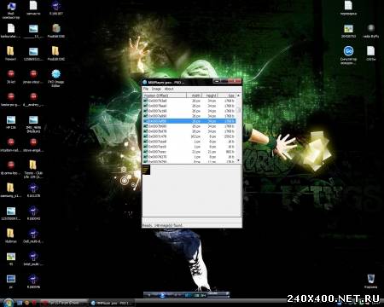The width and height of the screenshot is (384, 307).
Task: Sort list by Width column header
Action: tap(195, 96)
